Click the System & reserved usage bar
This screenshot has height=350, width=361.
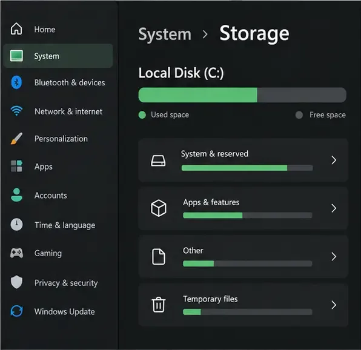point(247,168)
